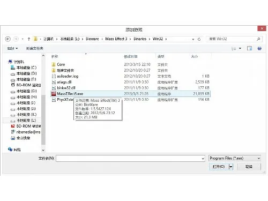Open the Core folder
The height and width of the screenshot is (201, 268).
coord(61,64)
